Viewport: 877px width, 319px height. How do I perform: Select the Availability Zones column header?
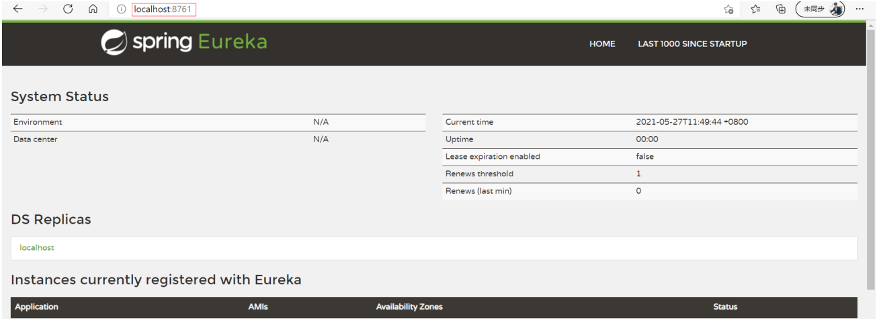click(x=409, y=307)
